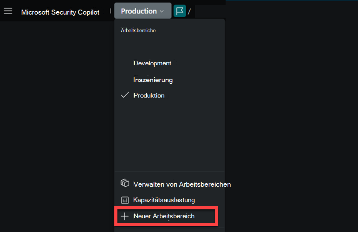Collapse the Arbeitsbereiche workspace picker
358x232 pixels.
[142, 10]
